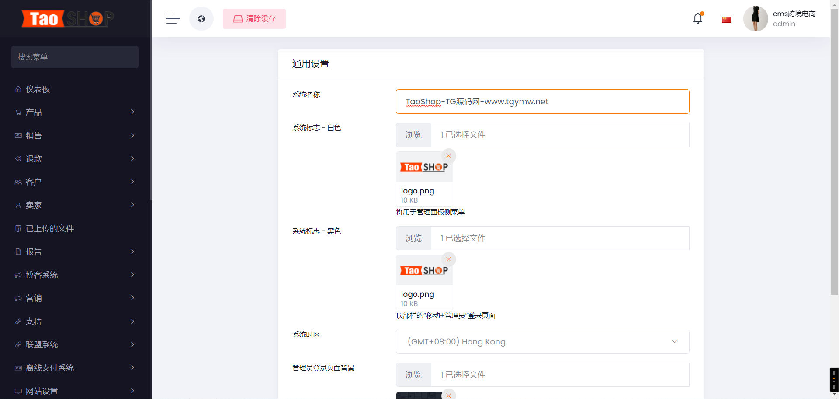Expand the 卖家 sellers menu

pos(75,205)
